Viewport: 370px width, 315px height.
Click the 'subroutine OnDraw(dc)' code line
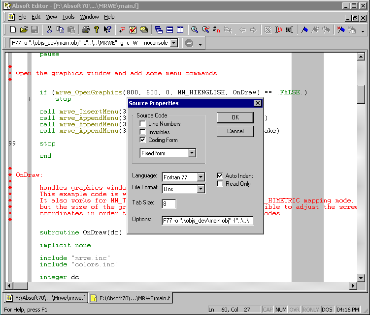click(81, 232)
